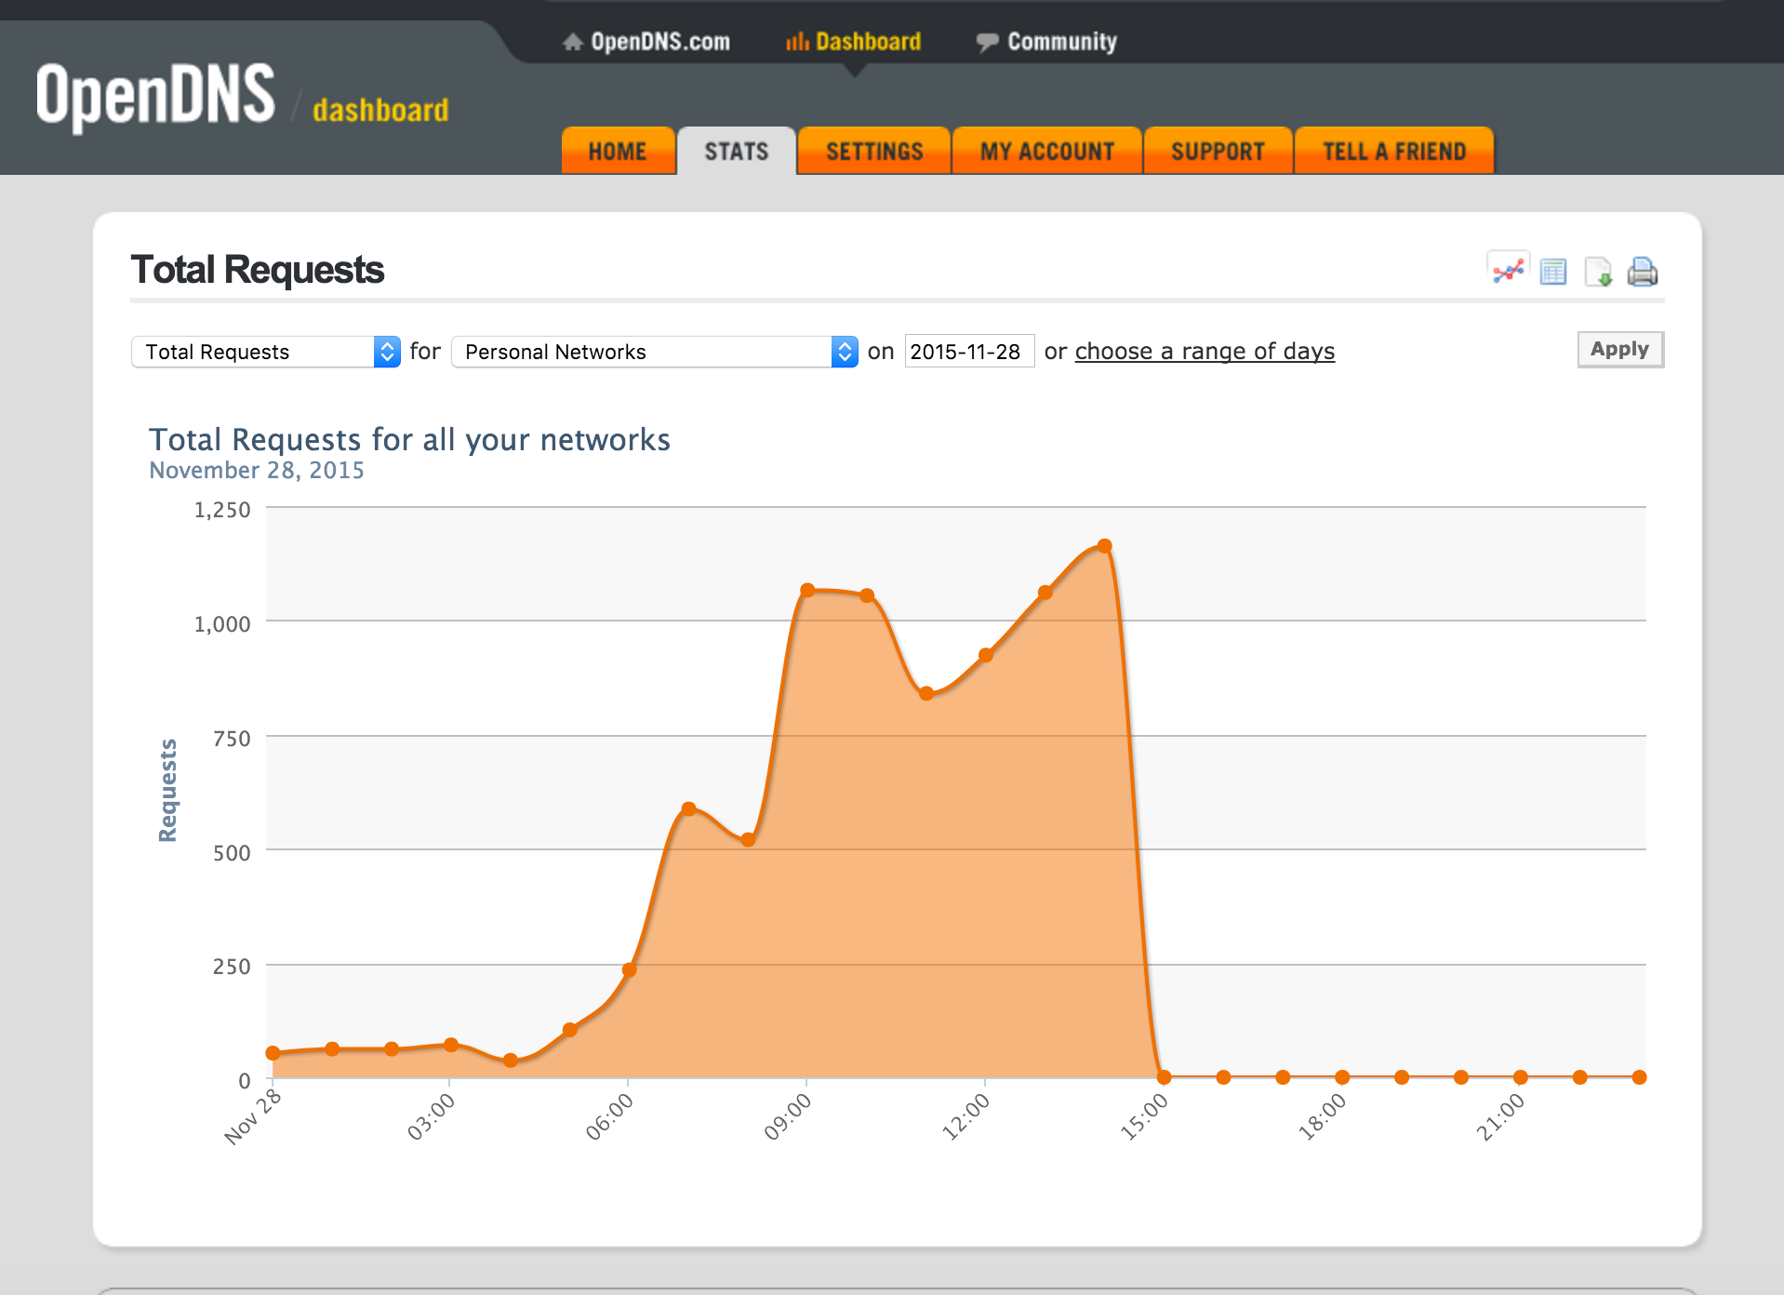Click the November 28, 2015 subtitle

click(257, 471)
